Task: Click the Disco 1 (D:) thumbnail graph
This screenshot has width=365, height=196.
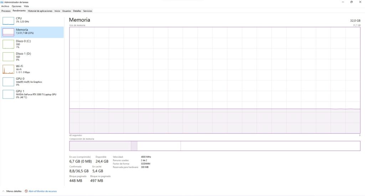Action: point(8,57)
